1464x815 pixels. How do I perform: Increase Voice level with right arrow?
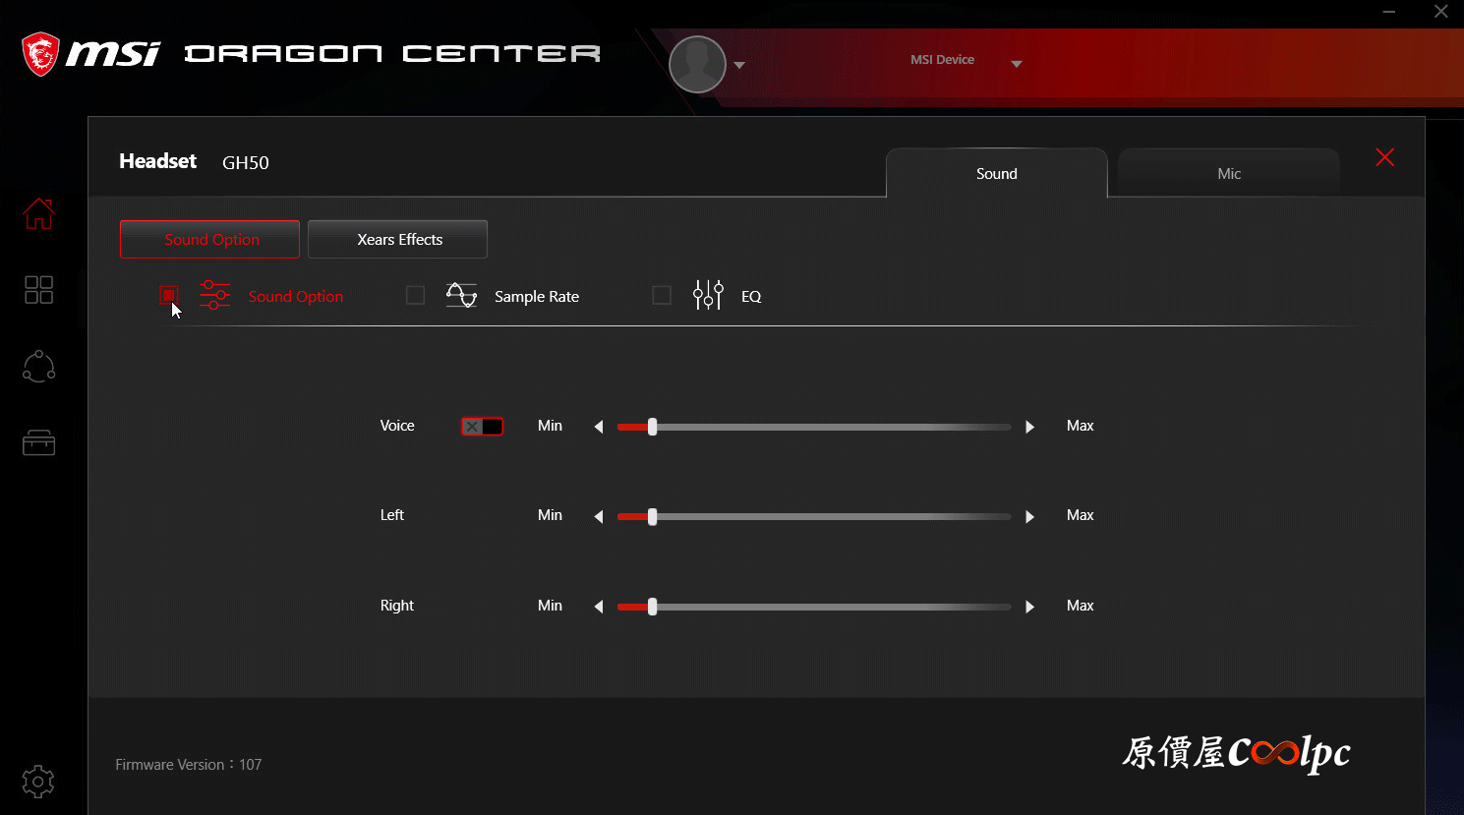click(x=1029, y=427)
